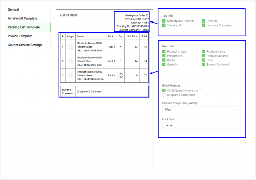Open Invoice Template section
Viewport: 256px width, 180px height.
click(x=20, y=36)
